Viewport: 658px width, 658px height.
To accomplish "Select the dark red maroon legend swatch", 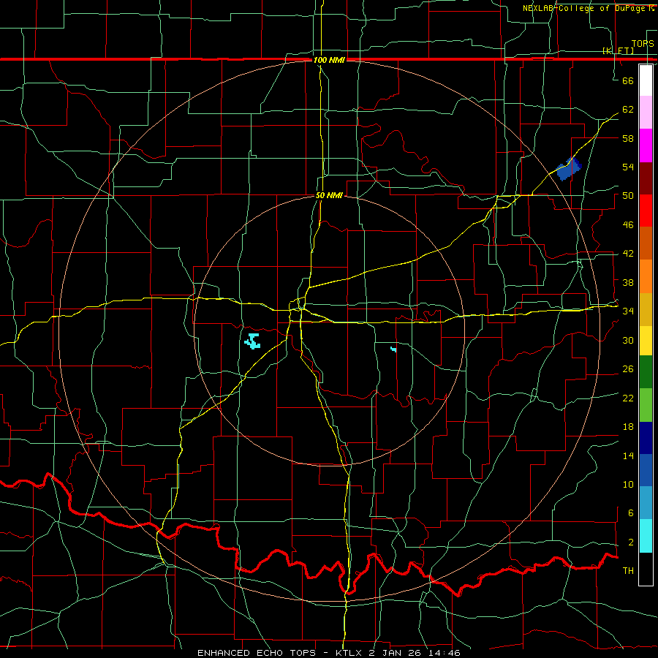I will 646,179.
